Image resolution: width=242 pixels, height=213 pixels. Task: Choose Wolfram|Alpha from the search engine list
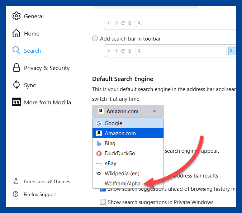[x=128, y=183]
